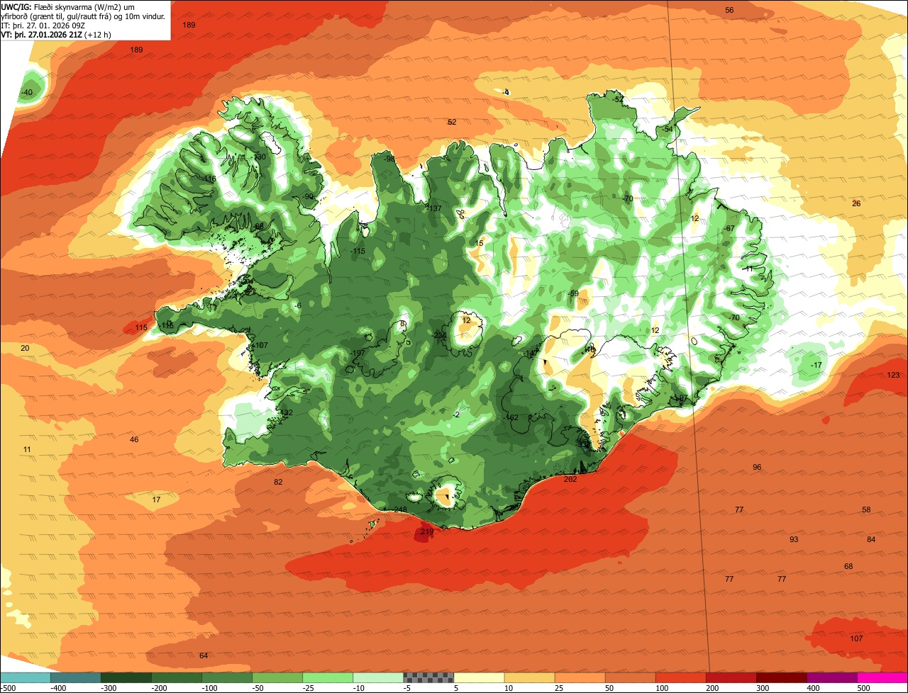Select the '-54' value in the northeast
The height and width of the screenshot is (693, 908).
667,129
